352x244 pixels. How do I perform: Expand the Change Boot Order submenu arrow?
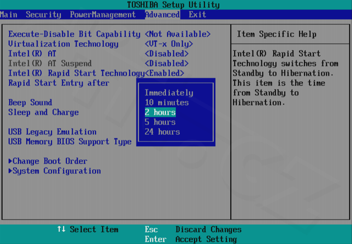tap(10, 161)
